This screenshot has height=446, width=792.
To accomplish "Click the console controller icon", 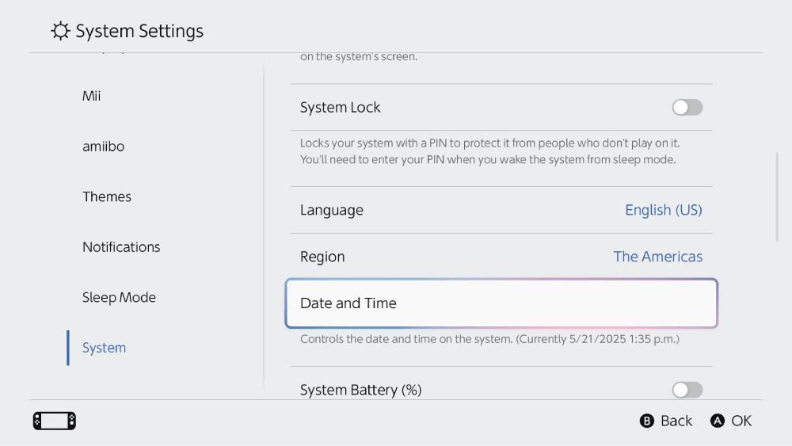I will click(55, 421).
